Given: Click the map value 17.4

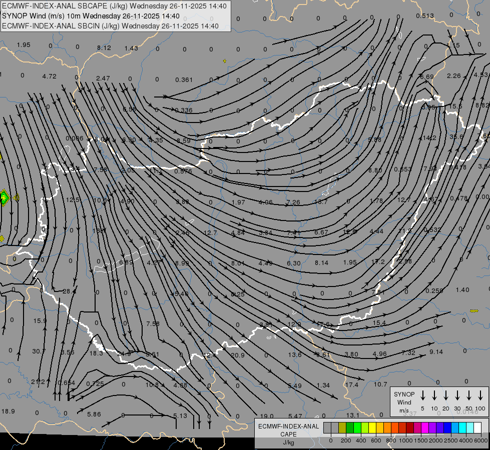Looking at the screenshot, I should coord(351,385).
